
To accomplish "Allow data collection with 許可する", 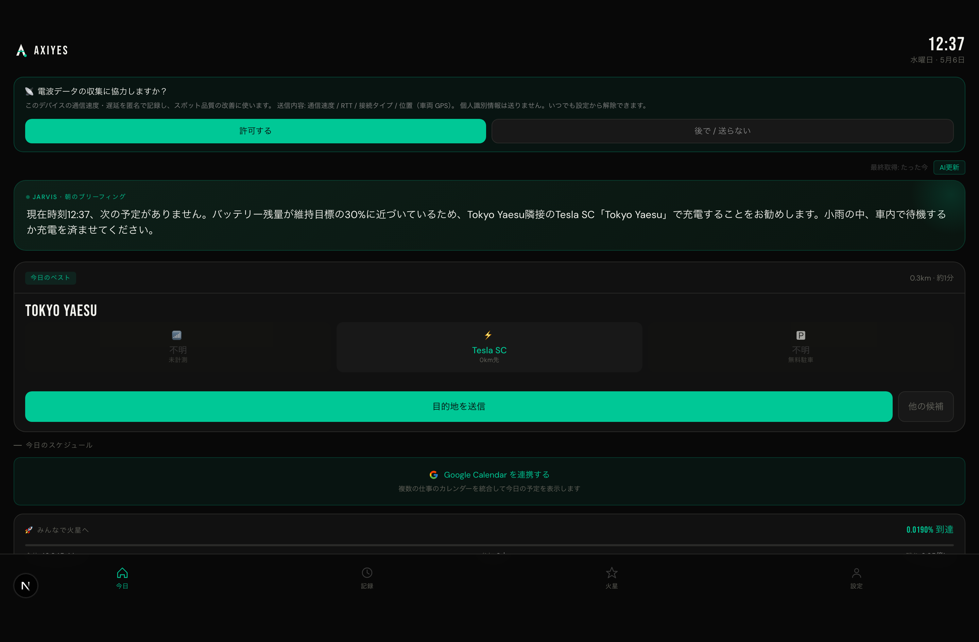I will [x=255, y=131].
